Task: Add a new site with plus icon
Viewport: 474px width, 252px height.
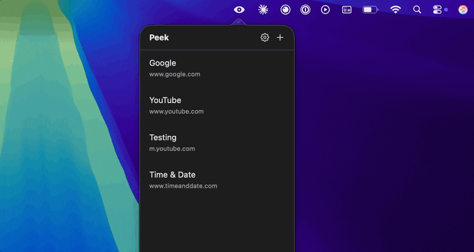Action: click(x=280, y=37)
